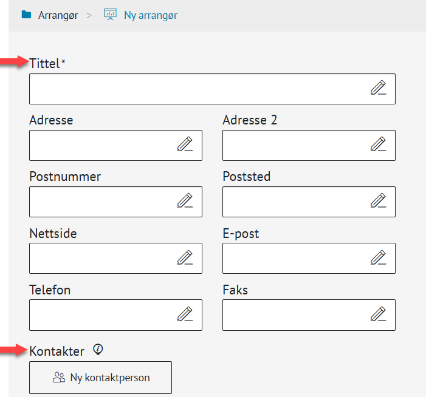Click the Arrangør folder icon in breadcrumb
The width and height of the screenshot is (426, 397).
pos(26,15)
